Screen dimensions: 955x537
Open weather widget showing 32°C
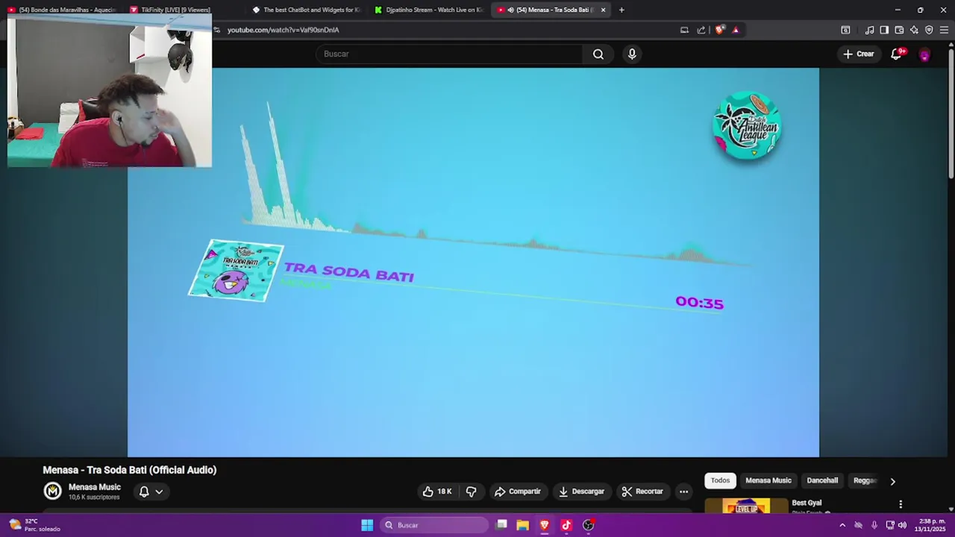click(34, 525)
